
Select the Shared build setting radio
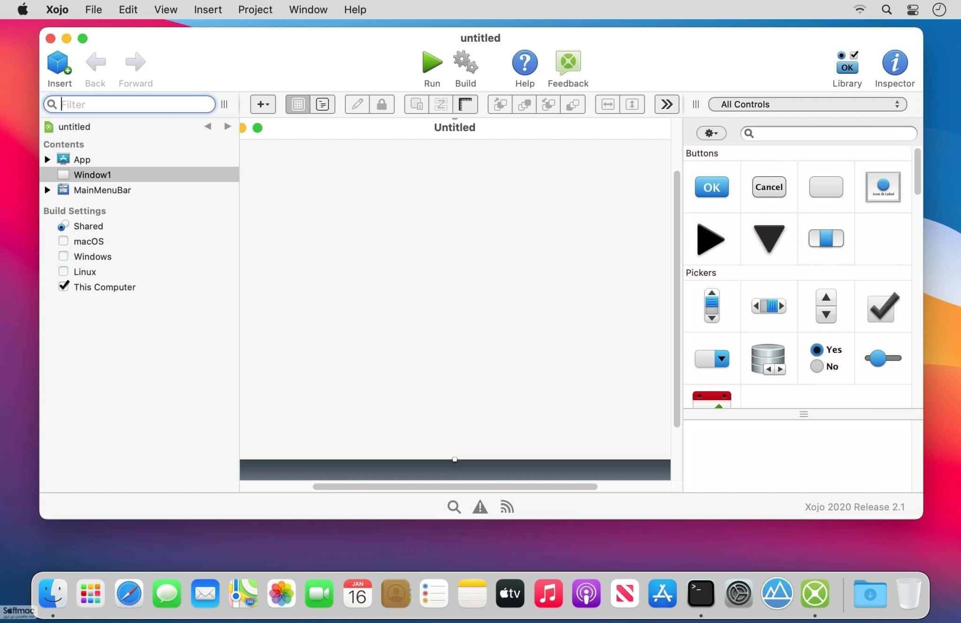pyautogui.click(x=62, y=226)
